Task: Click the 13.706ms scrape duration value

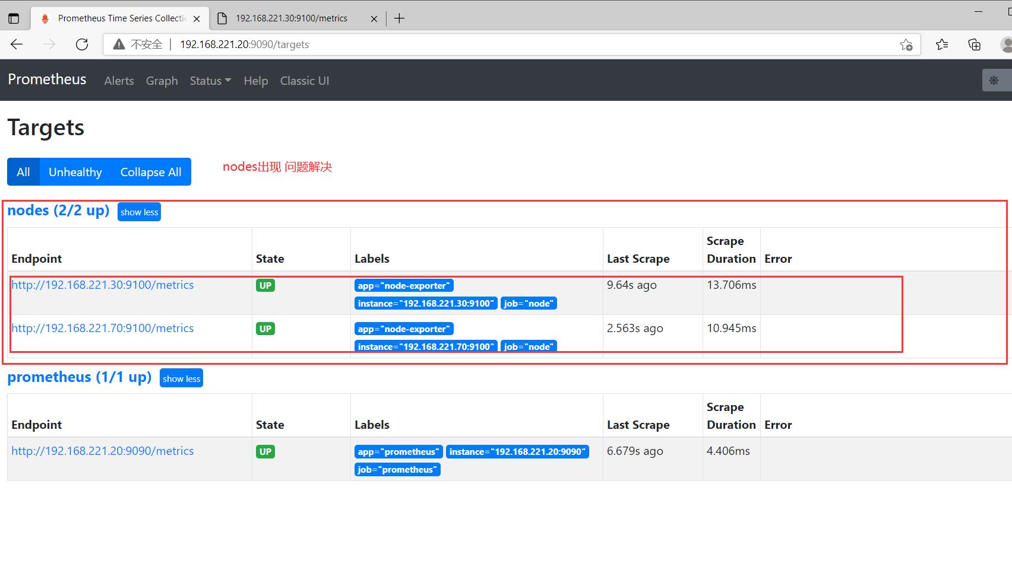Action: 731,285
